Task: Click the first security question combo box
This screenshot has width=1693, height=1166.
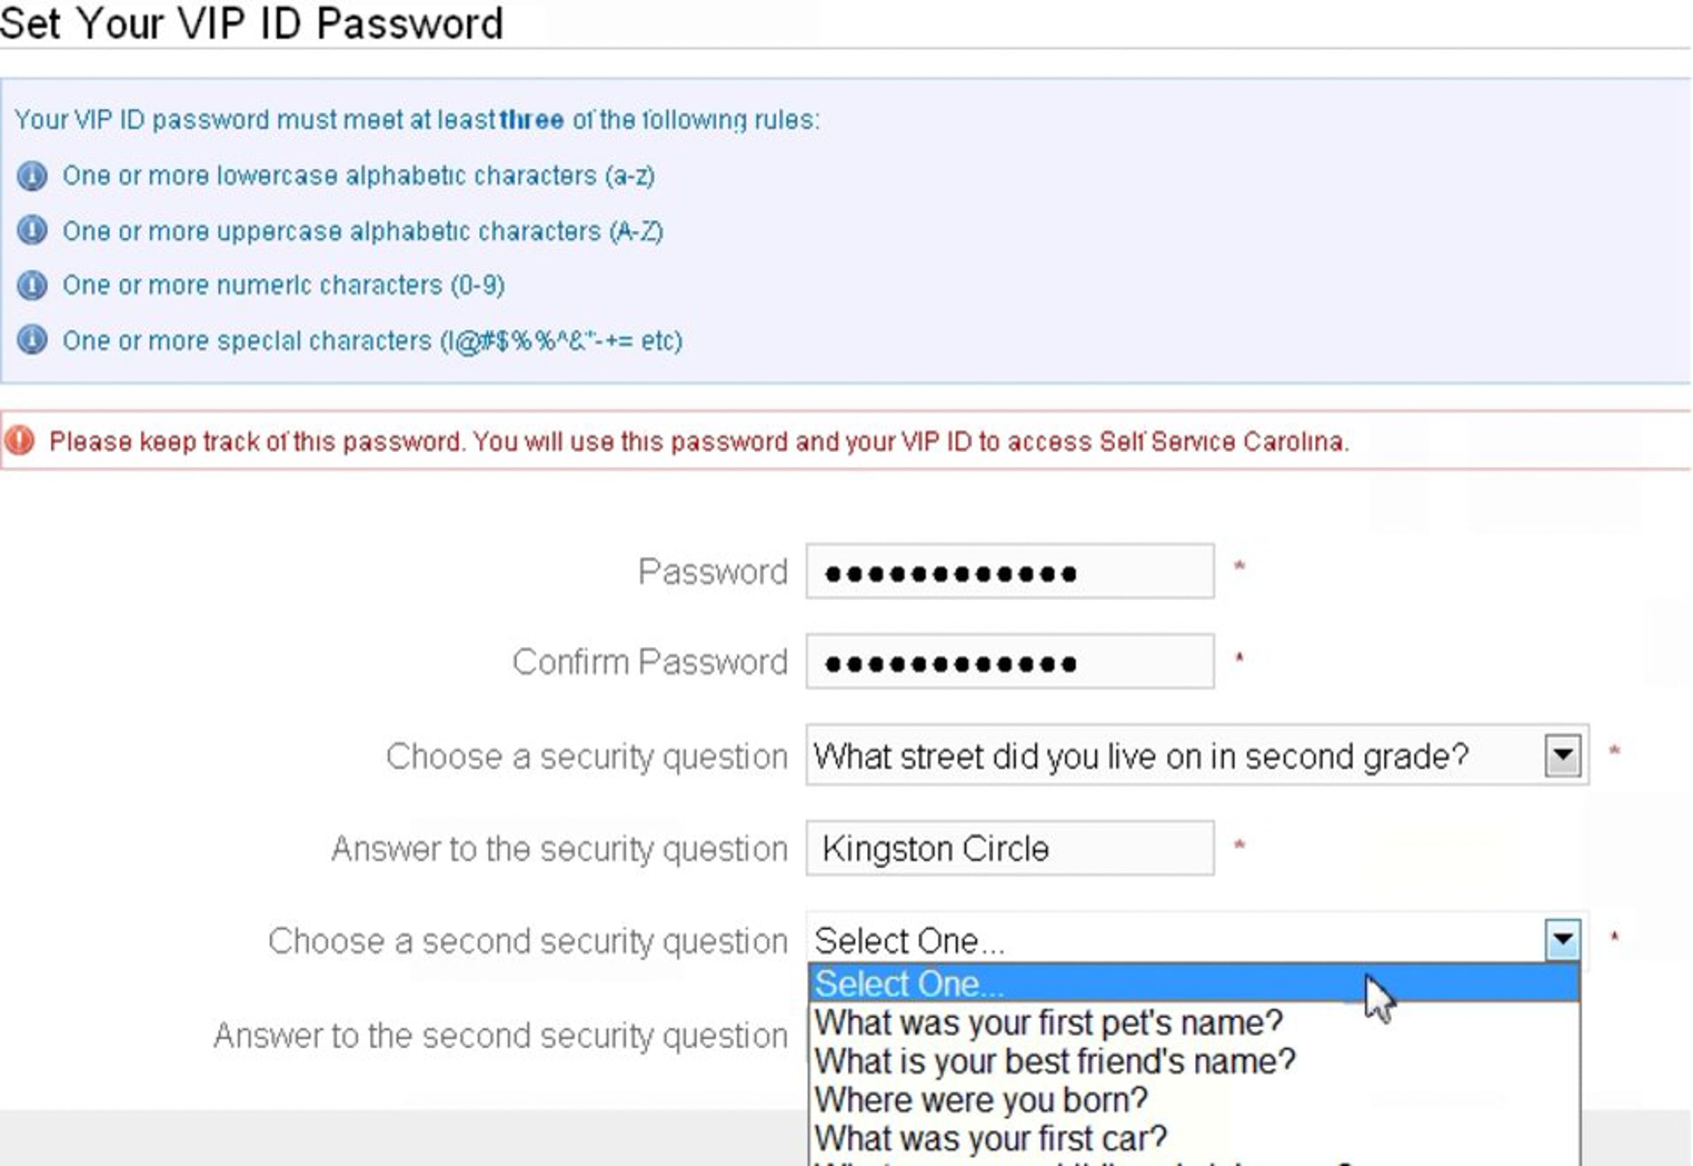Action: [1197, 755]
